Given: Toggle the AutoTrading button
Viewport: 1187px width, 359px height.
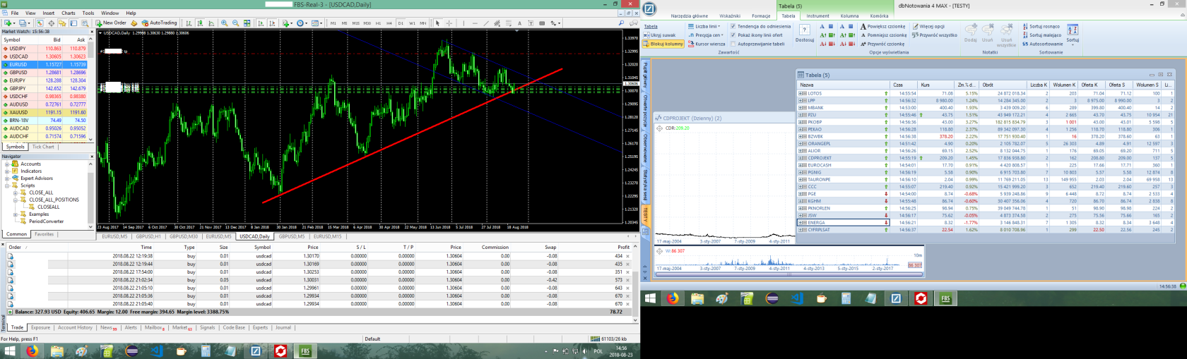Looking at the screenshot, I should pos(159,23).
